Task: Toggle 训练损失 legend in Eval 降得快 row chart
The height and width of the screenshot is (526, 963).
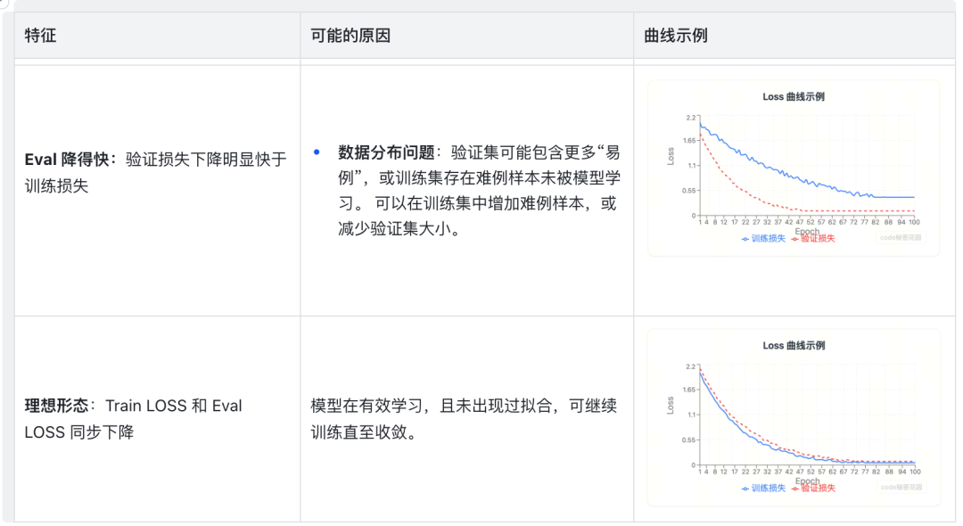Action: coord(763,239)
